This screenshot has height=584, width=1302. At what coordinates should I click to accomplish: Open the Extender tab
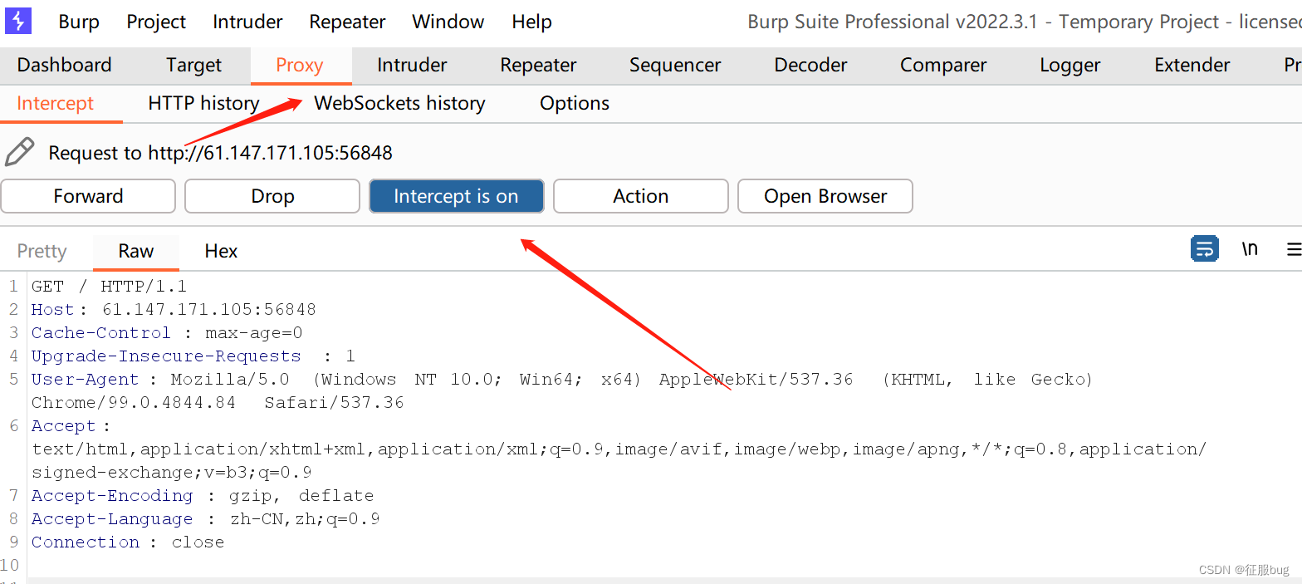coord(1192,65)
